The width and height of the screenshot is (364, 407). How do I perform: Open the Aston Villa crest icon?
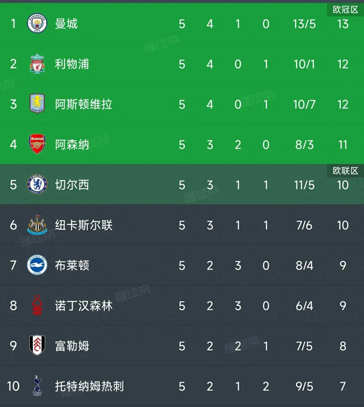coord(37,104)
